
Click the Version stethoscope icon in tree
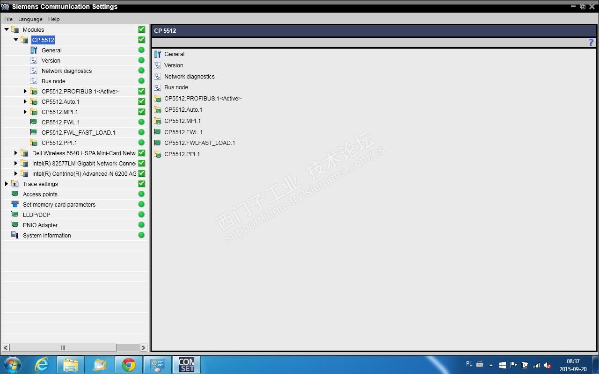pos(34,60)
